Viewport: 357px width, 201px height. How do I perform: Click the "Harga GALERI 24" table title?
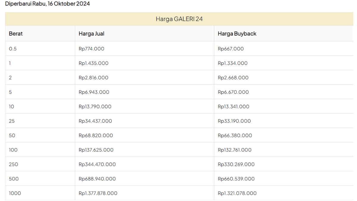[179, 19]
